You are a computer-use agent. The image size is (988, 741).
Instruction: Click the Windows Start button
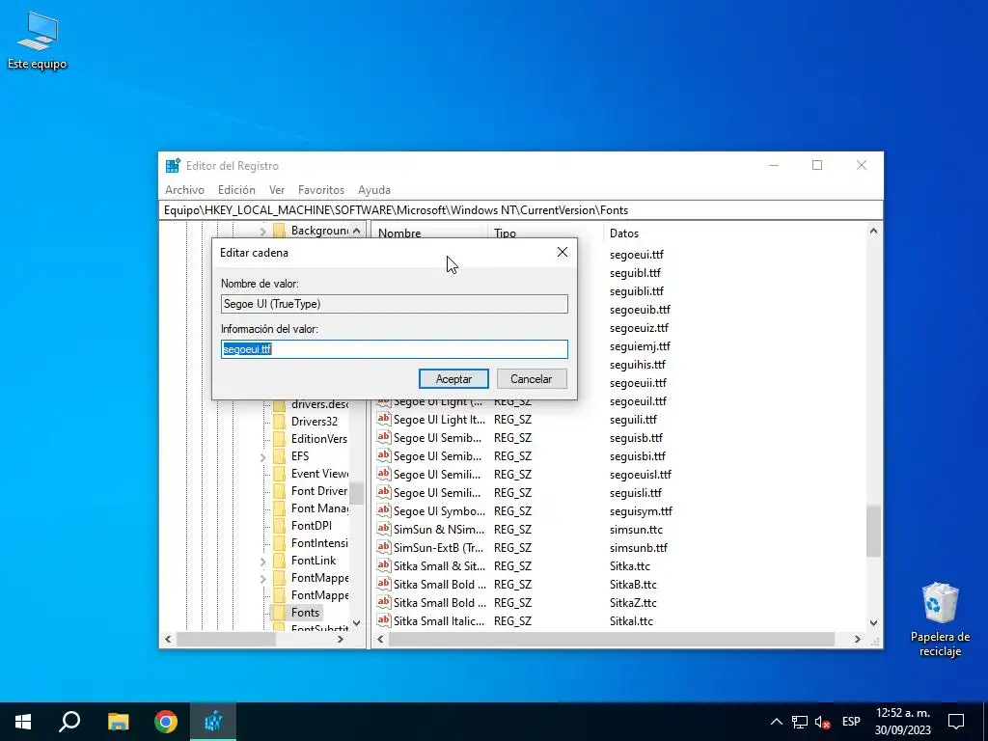coord(23,722)
